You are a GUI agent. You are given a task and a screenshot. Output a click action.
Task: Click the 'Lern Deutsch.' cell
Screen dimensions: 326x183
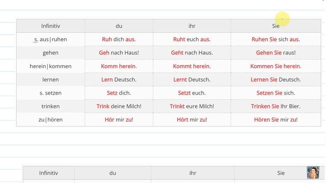tap(119, 79)
